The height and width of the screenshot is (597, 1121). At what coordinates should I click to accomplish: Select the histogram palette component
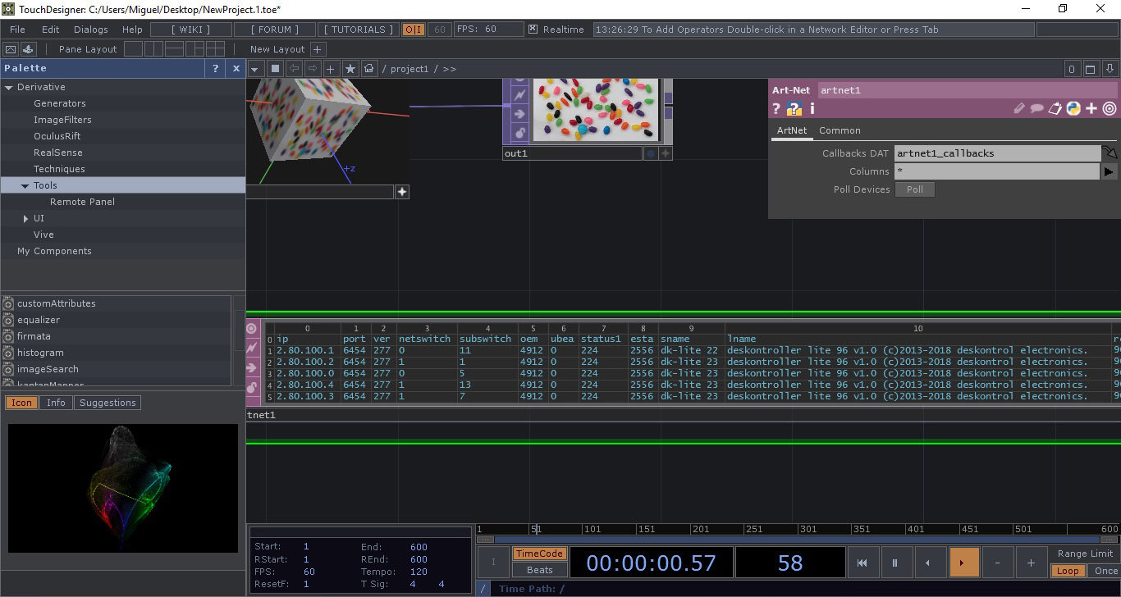tap(40, 353)
